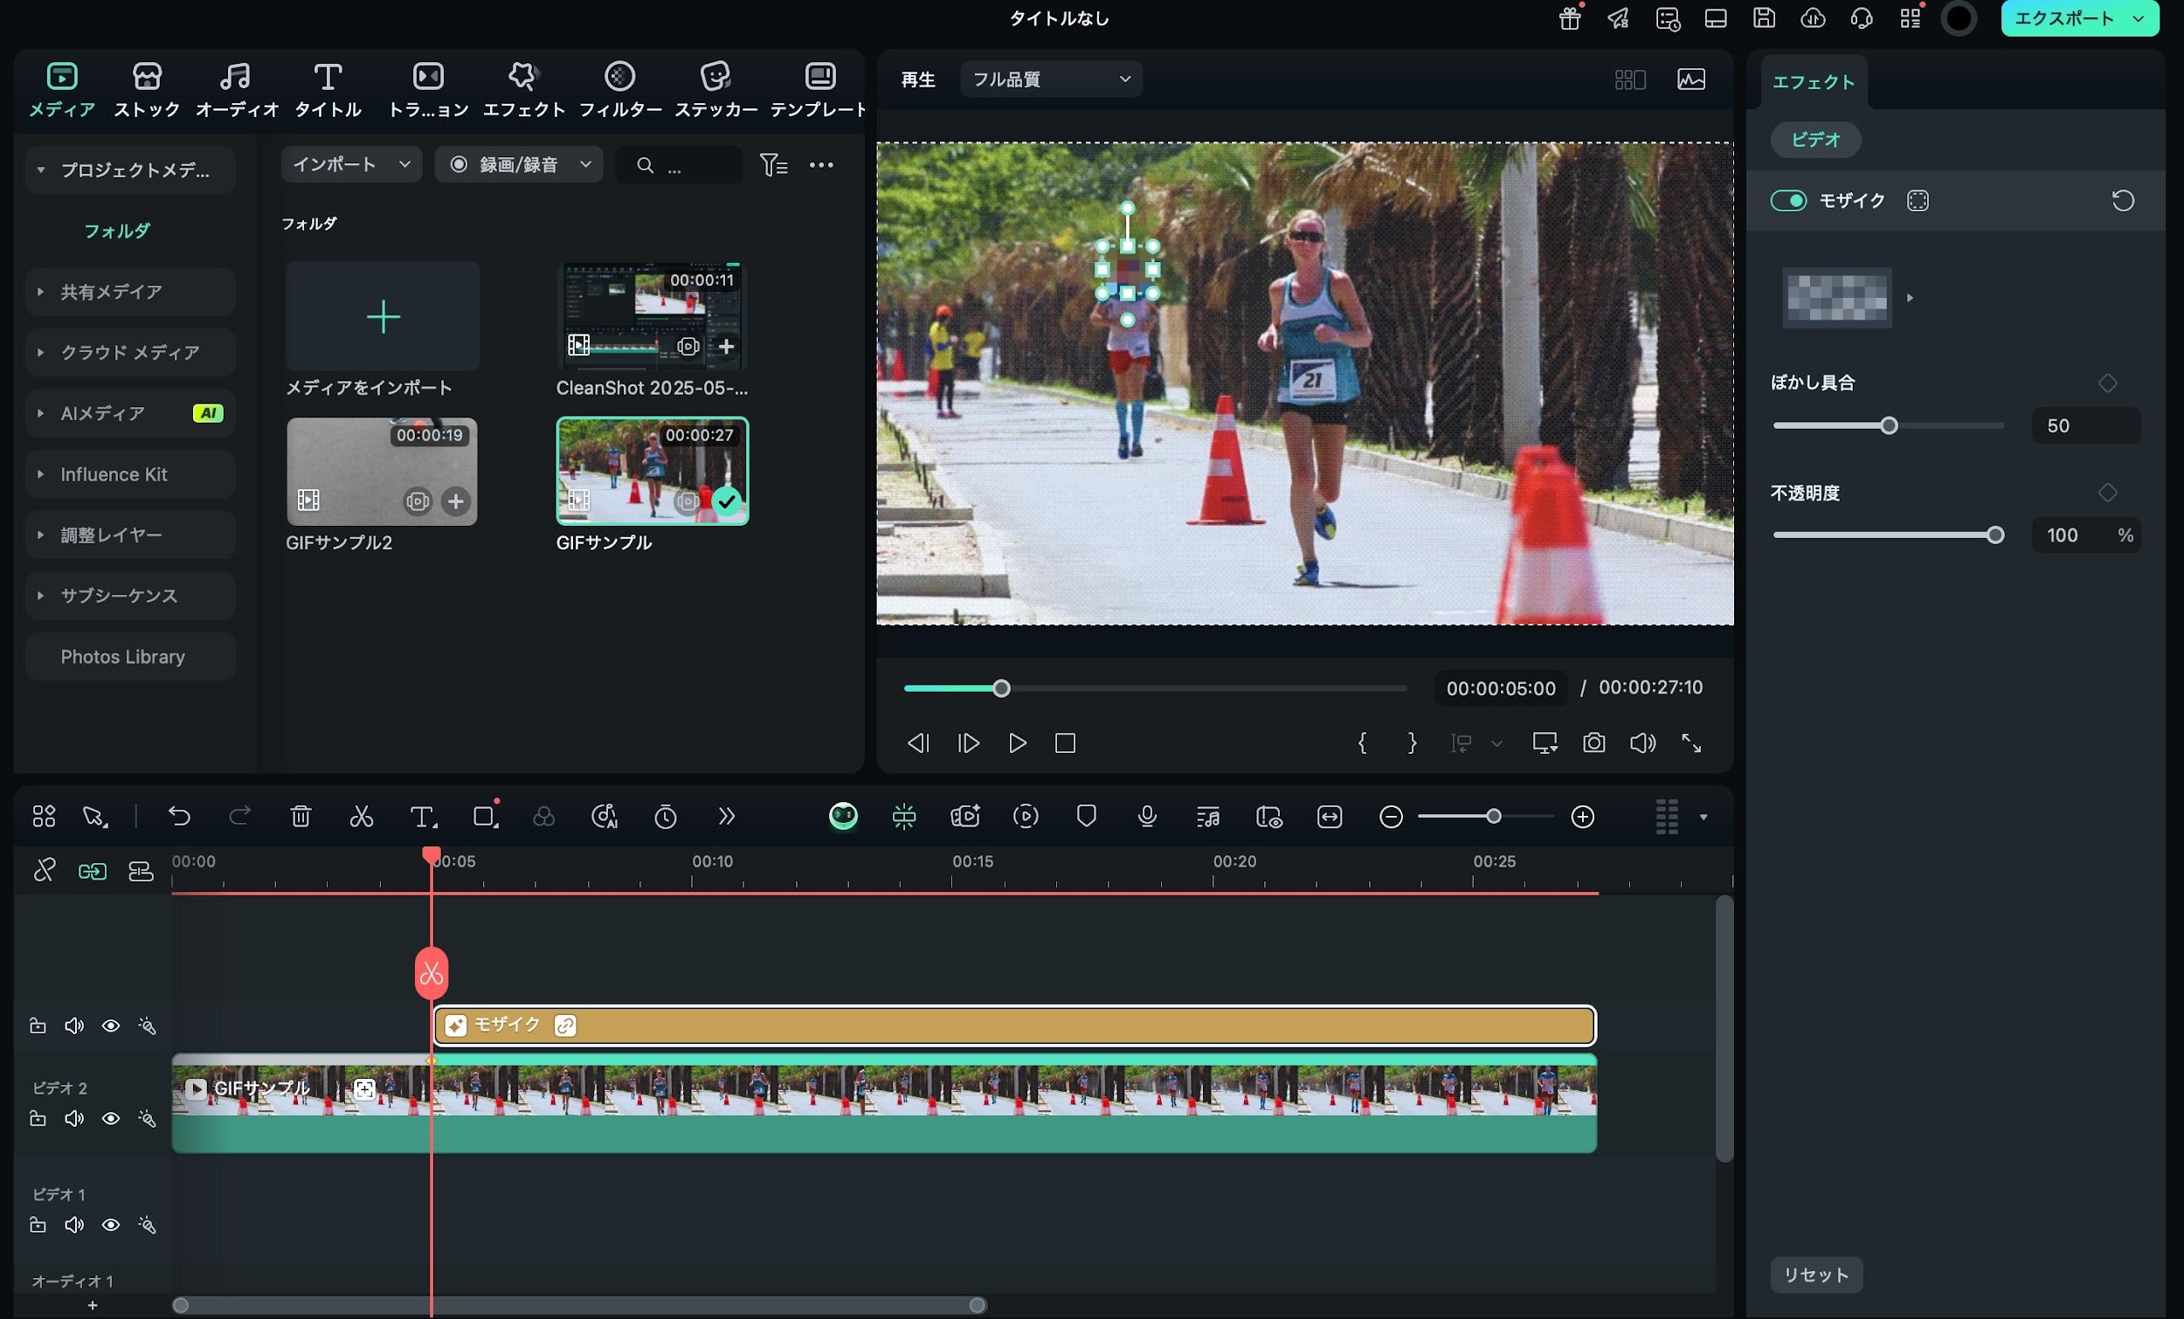Image resolution: width=2184 pixels, height=1319 pixels.
Task: Click the gift icon in top bar
Action: [x=1570, y=18]
